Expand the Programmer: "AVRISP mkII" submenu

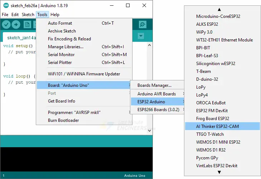[84, 113]
